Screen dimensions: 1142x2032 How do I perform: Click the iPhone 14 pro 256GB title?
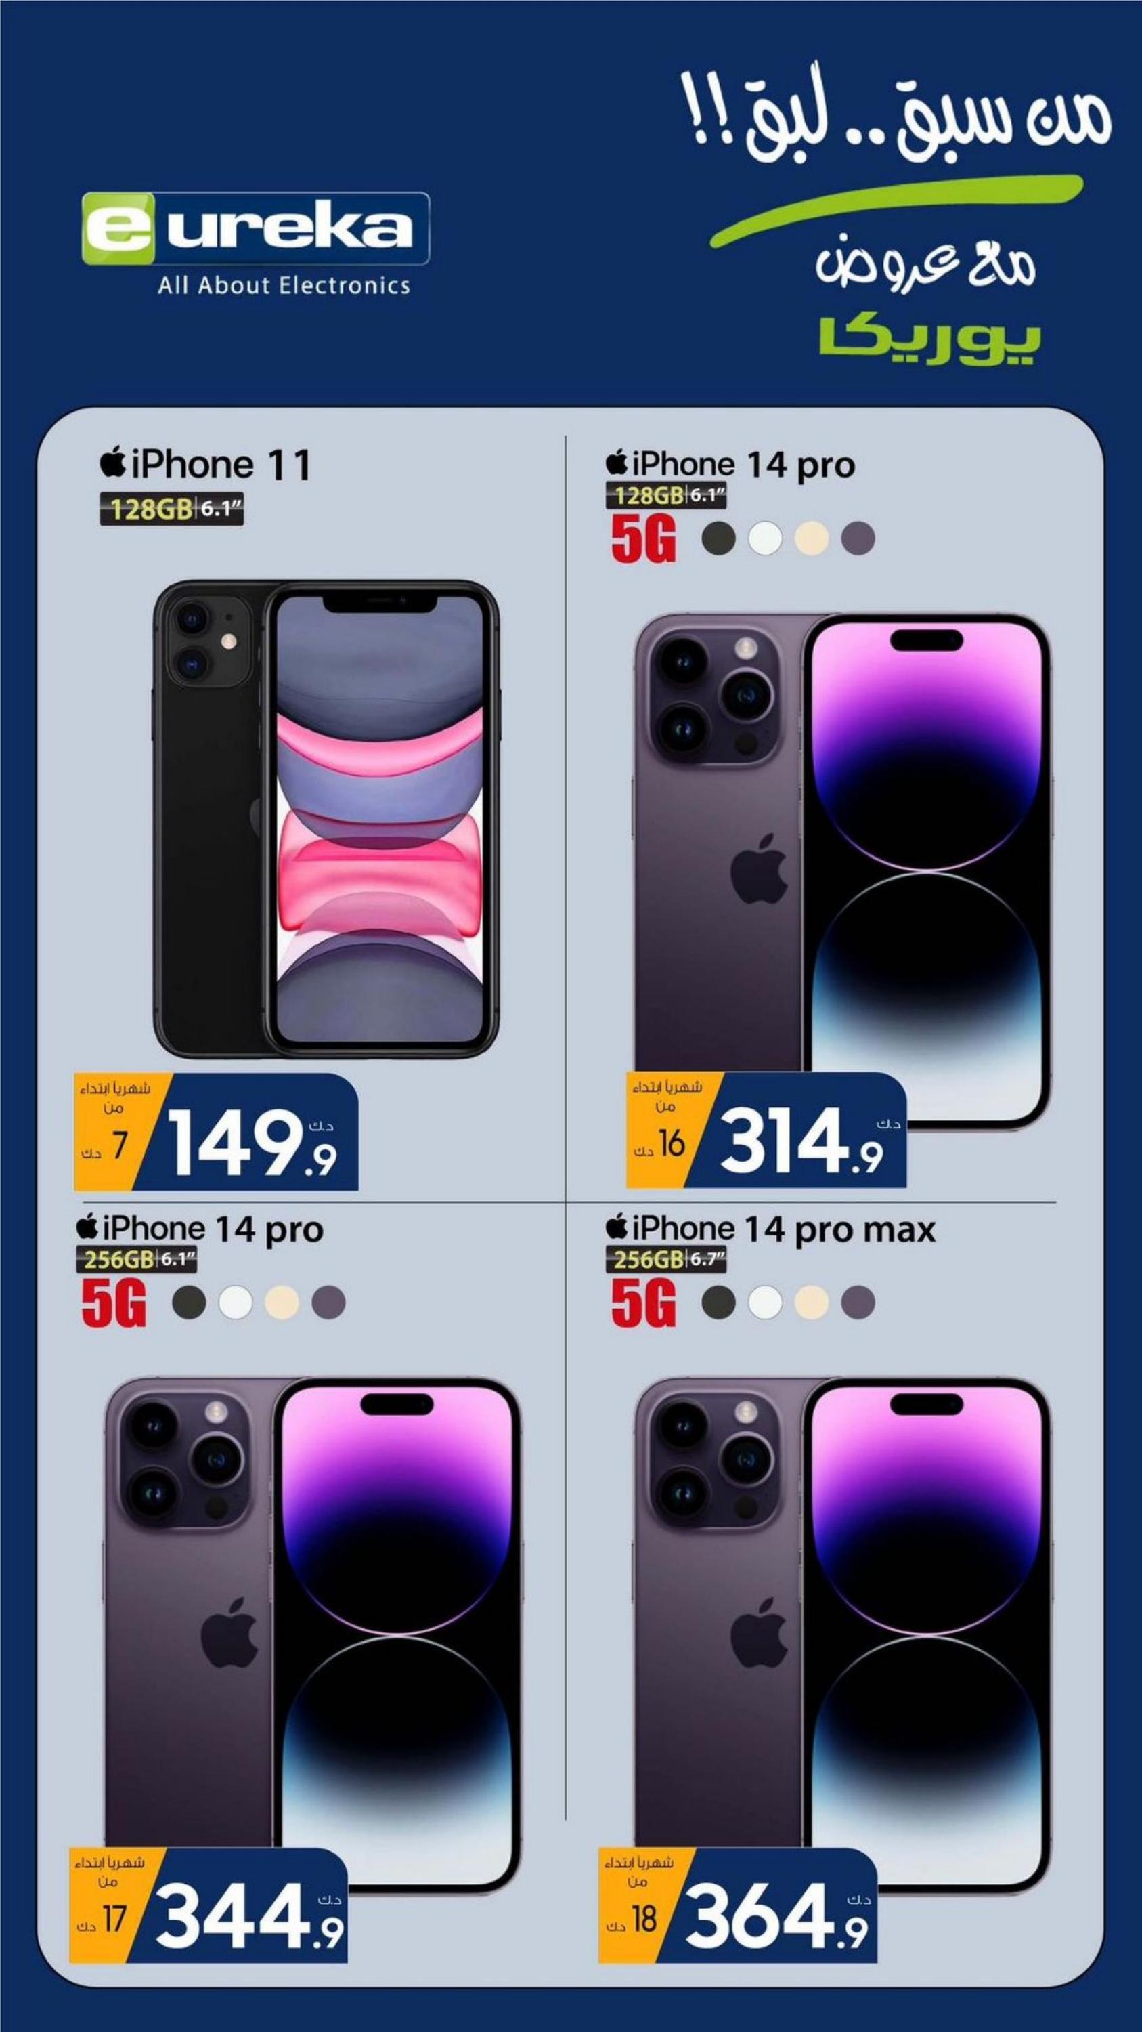coord(200,1229)
